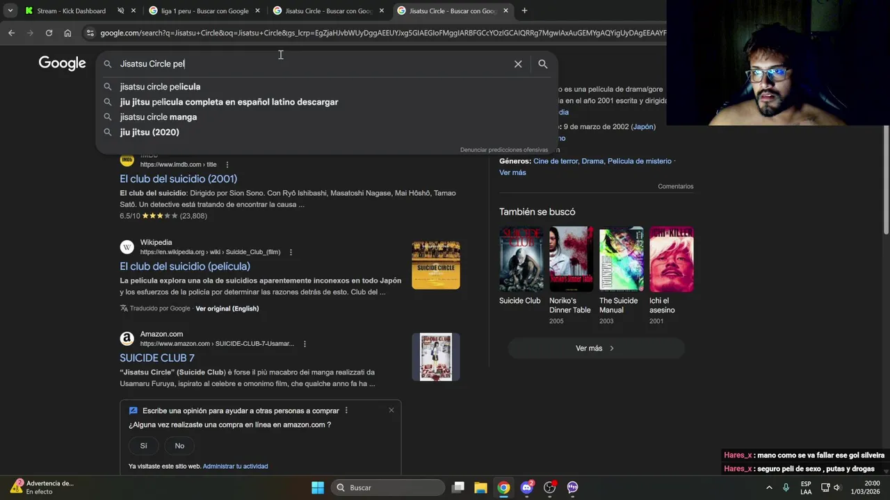Open Windows Start menu
The image size is (890, 500).
[318, 487]
